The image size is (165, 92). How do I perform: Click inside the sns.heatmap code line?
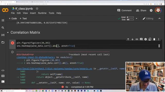(46, 46)
